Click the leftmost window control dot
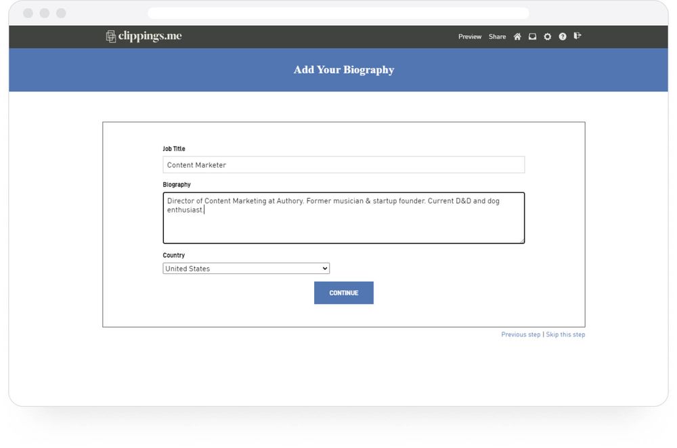Viewport: 677px width, 448px height. coord(27,12)
